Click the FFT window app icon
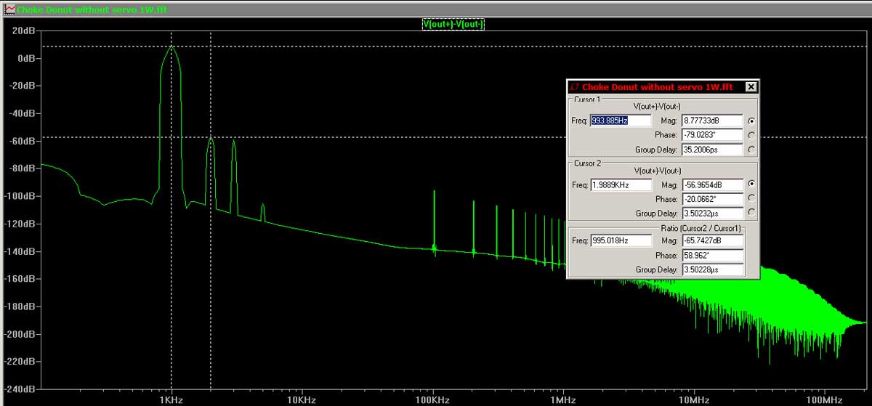 coord(10,9)
